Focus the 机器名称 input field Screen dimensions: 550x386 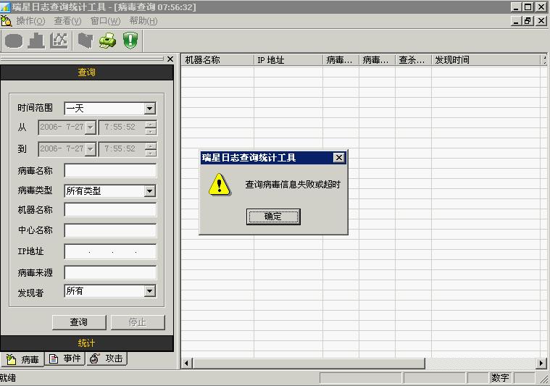tap(110, 210)
